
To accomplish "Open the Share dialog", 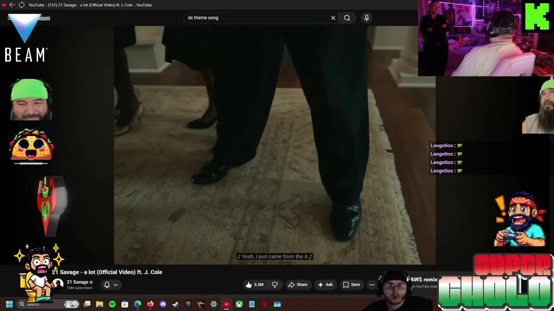I will click(298, 285).
